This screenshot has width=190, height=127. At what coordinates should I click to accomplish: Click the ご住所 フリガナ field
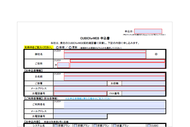point(117,61)
